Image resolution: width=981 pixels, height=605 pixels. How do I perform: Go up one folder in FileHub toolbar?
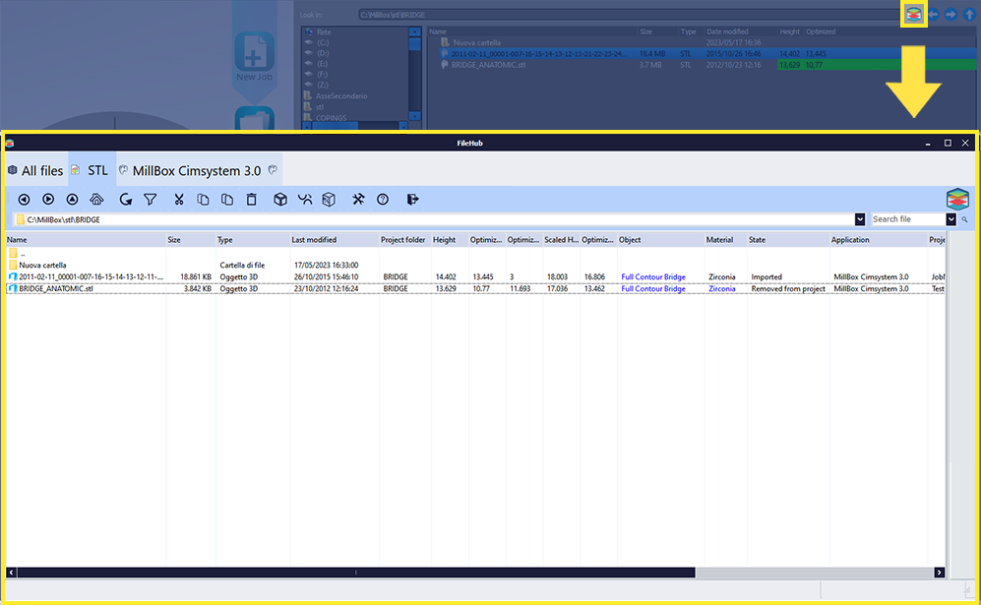pyautogui.click(x=73, y=200)
